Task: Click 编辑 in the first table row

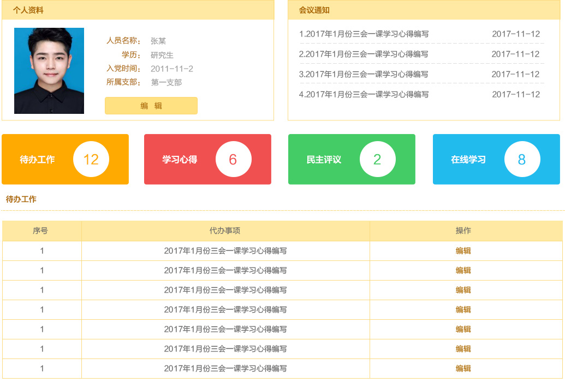Action: click(463, 251)
